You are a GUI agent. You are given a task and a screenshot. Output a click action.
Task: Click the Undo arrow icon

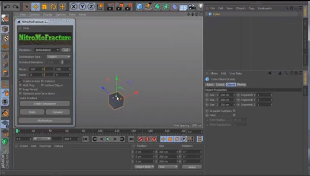[7, 7]
